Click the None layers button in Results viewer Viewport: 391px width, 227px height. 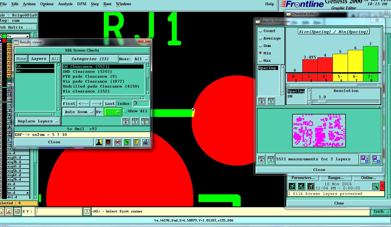coord(21,58)
